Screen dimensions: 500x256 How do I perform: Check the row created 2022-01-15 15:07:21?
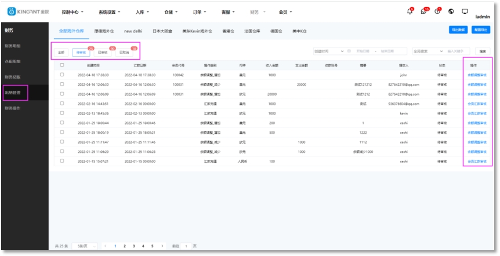tap(62, 160)
